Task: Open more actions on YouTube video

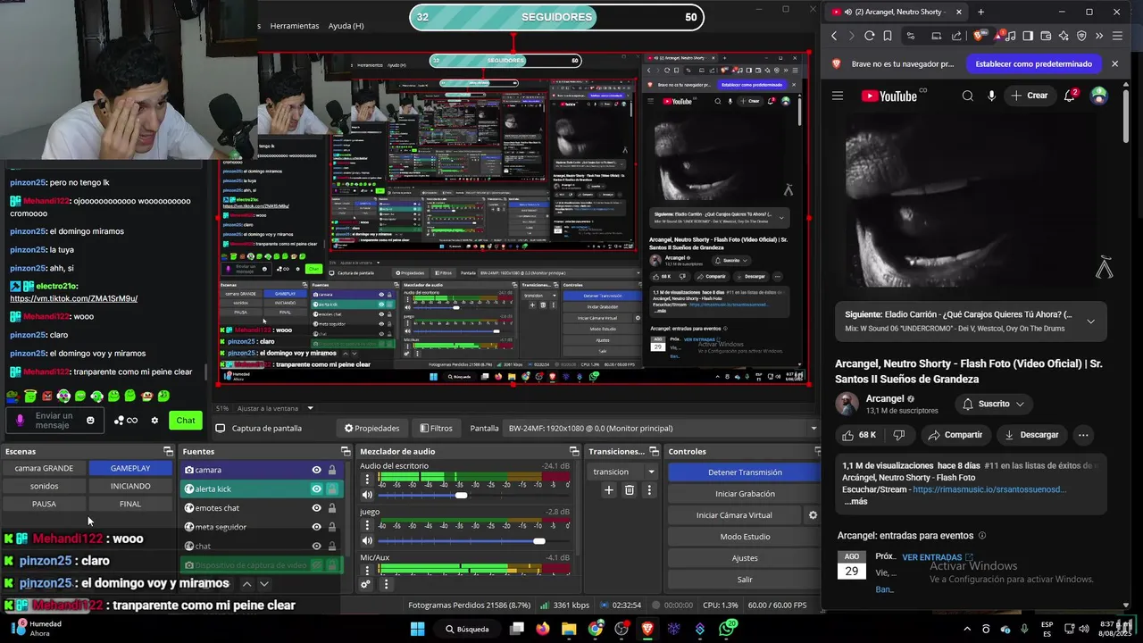Action: point(1083,435)
